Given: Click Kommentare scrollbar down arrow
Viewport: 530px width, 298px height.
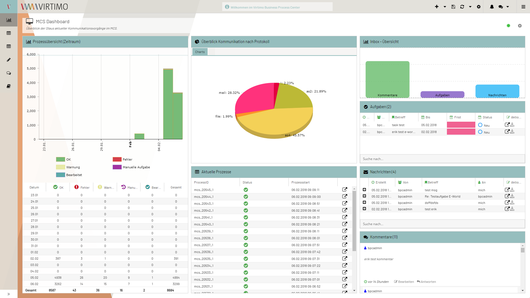Looking at the screenshot, I should pyautogui.click(x=523, y=291).
